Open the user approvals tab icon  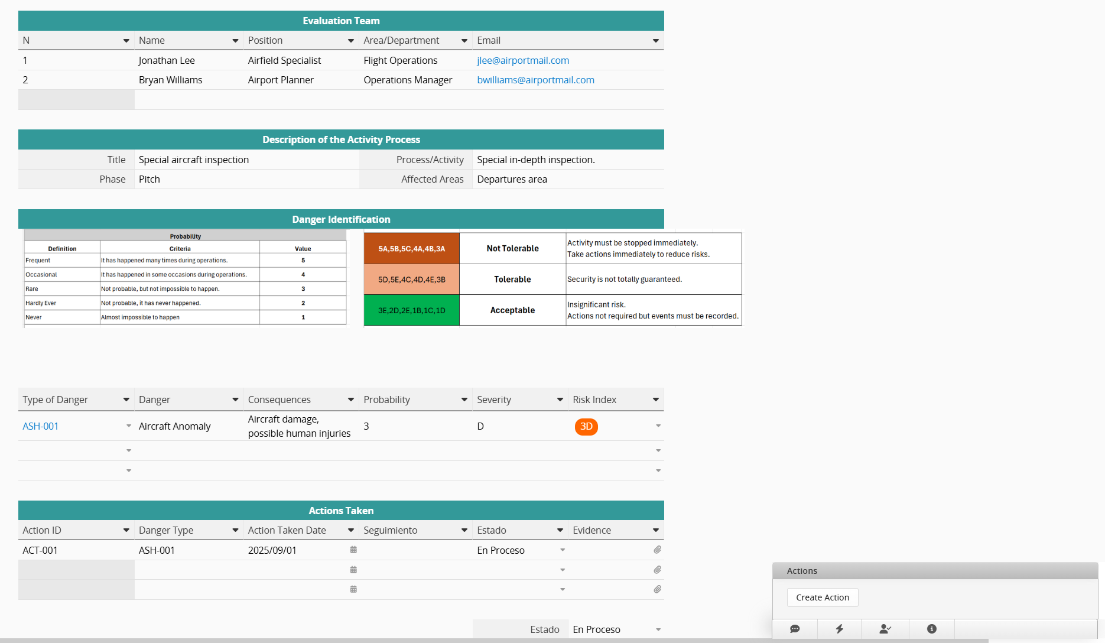coord(885,629)
